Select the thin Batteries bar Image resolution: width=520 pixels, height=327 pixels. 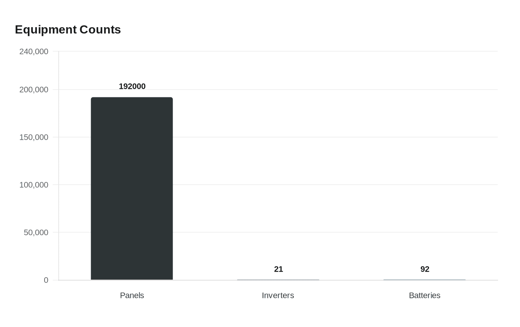point(425,279)
